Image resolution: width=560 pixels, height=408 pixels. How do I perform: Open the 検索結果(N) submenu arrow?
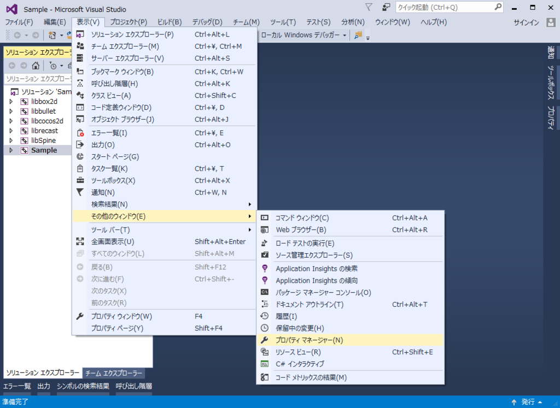click(x=249, y=205)
